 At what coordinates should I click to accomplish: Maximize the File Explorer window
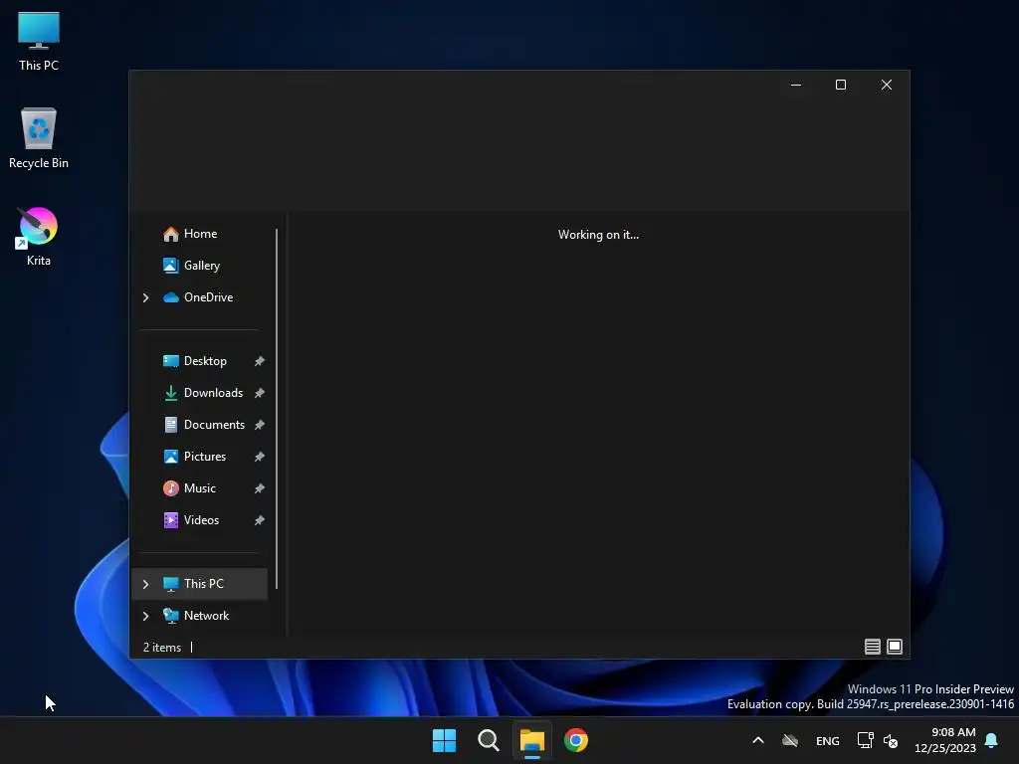[840, 86]
